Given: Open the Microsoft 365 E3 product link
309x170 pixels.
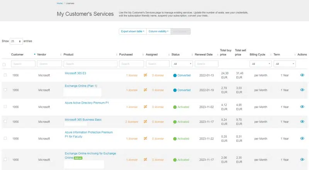Looking at the screenshot, I should click(x=75, y=73).
